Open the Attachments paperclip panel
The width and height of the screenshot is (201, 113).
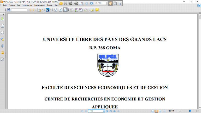click(x=3, y=46)
